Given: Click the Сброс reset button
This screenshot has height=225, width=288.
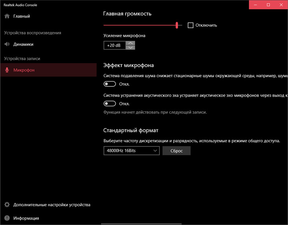Looking at the screenshot, I should tap(176, 151).
